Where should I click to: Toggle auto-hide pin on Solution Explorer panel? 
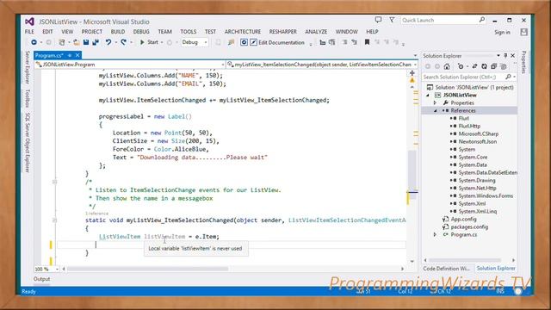[505, 56]
